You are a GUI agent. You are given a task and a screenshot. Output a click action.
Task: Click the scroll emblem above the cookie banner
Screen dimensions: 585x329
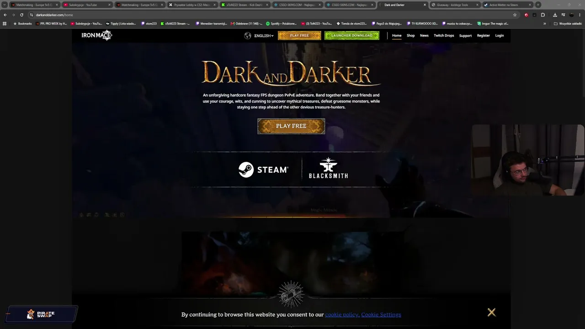291,295
